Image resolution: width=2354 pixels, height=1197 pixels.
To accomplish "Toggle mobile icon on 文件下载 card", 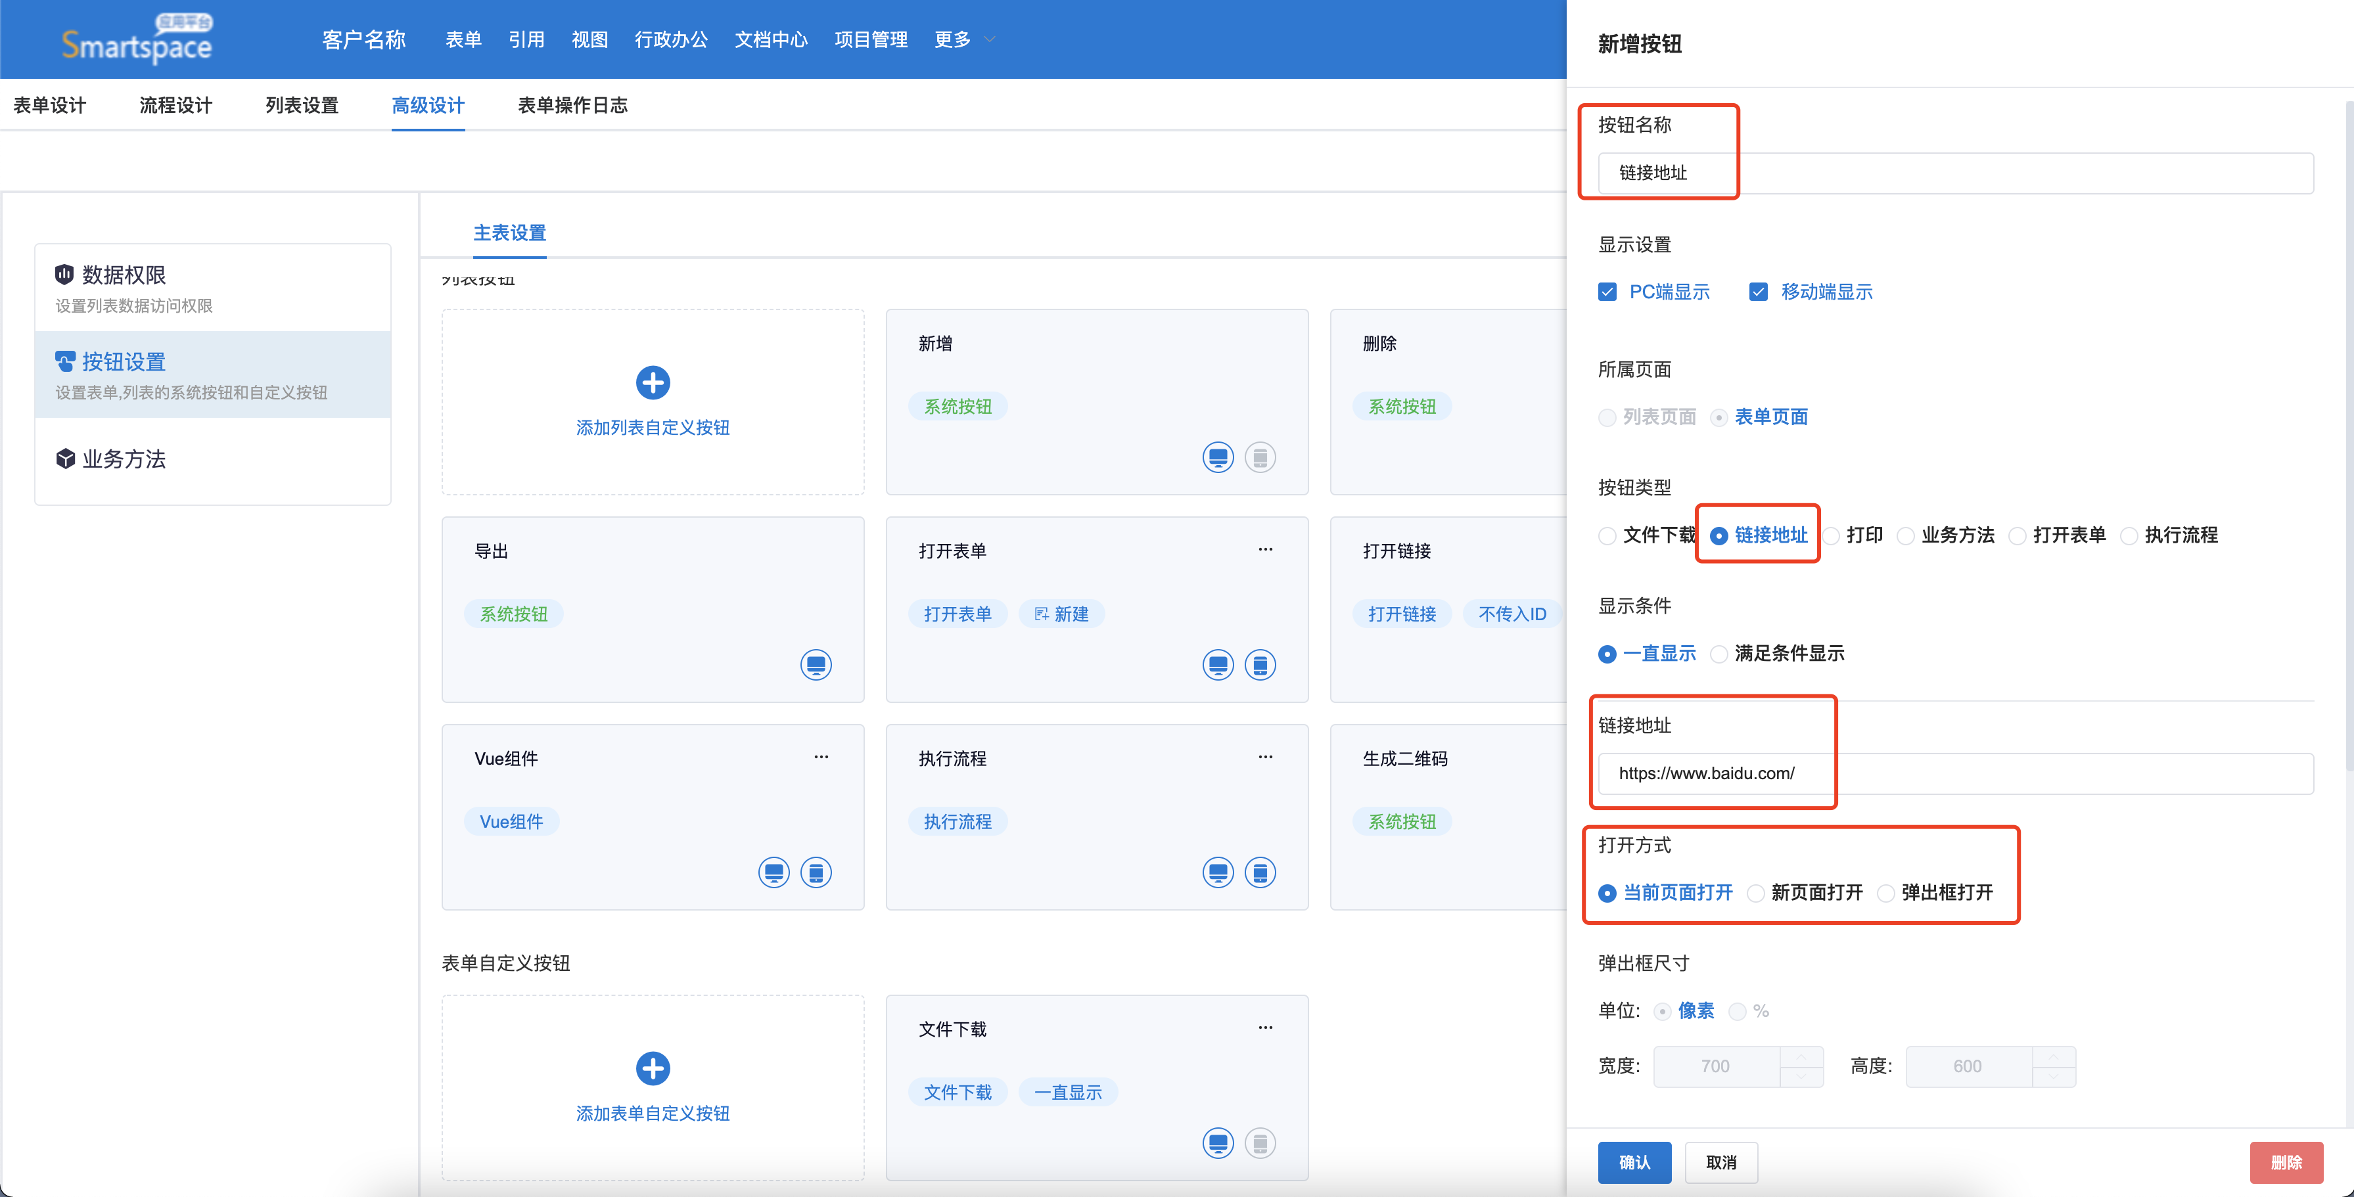I will (x=1259, y=1142).
